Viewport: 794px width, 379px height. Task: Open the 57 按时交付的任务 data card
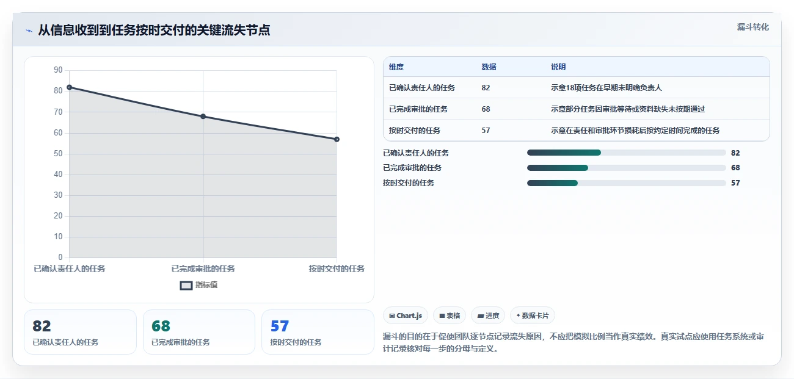(x=318, y=332)
